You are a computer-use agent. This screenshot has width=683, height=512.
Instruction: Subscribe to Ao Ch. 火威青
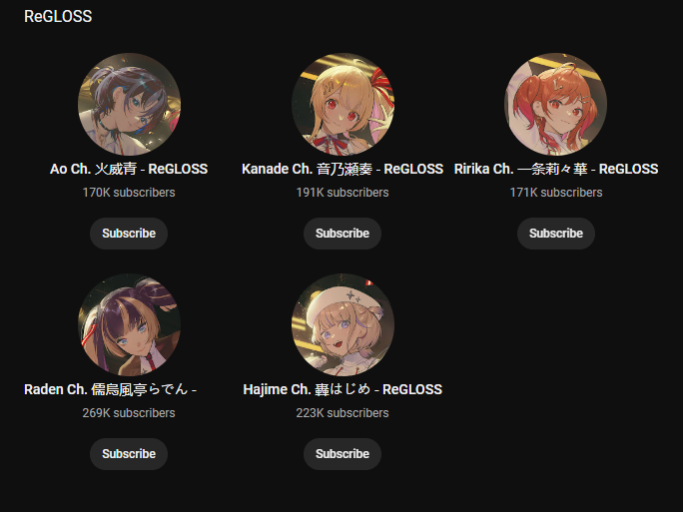click(129, 234)
